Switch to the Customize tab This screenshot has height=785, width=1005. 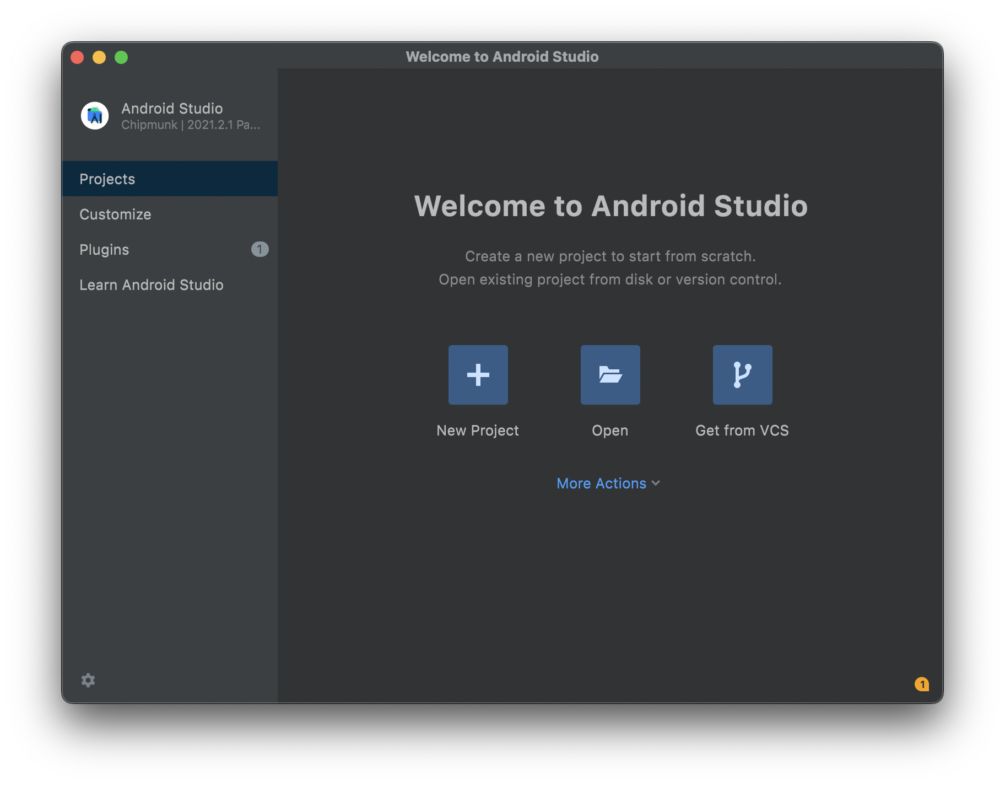pos(170,214)
